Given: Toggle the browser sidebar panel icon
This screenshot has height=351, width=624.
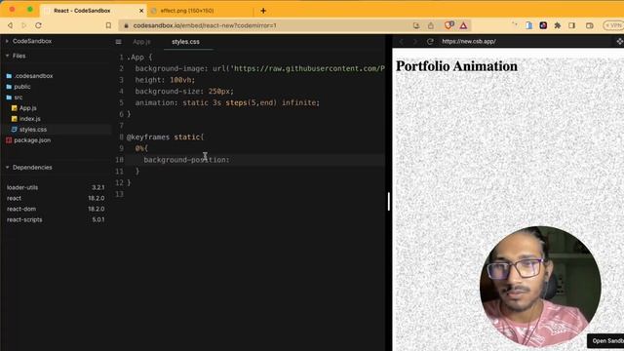Looking at the screenshot, I should pos(572,25).
